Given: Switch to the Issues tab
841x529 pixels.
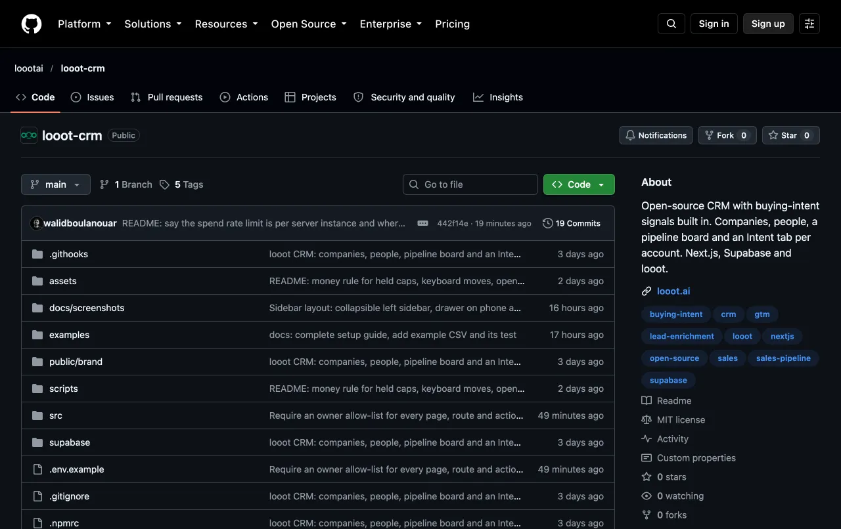Looking at the screenshot, I should pyautogui.click(x=93, y=97).
